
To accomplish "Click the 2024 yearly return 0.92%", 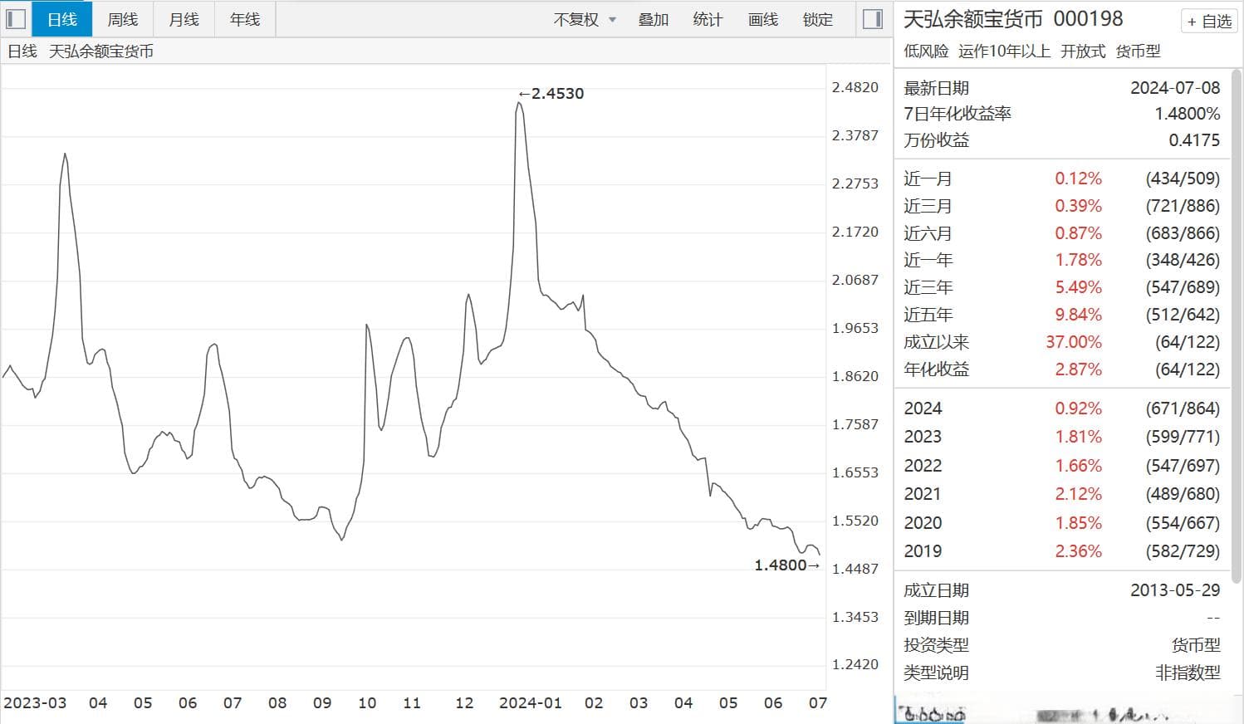I will (x=1078, y=408).
